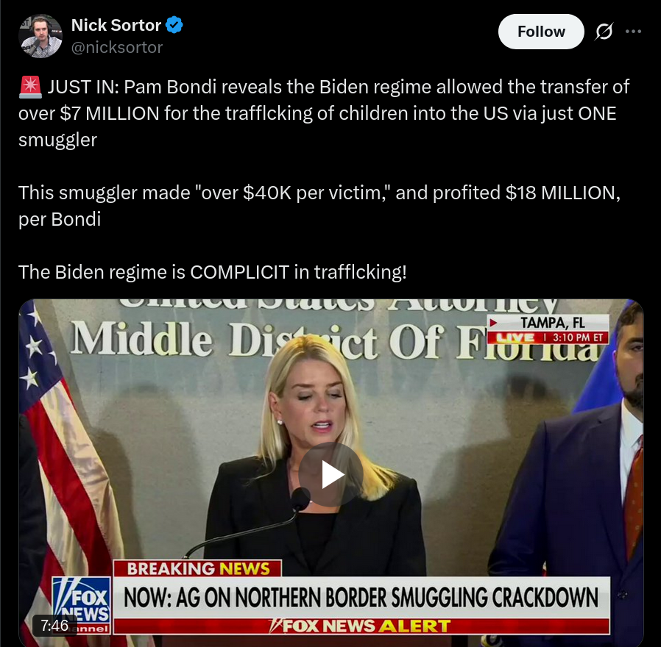Viewport: 661px width, 647px height.
Task: Click the blue verified checkmark badge
Action: tap(174, 25)
